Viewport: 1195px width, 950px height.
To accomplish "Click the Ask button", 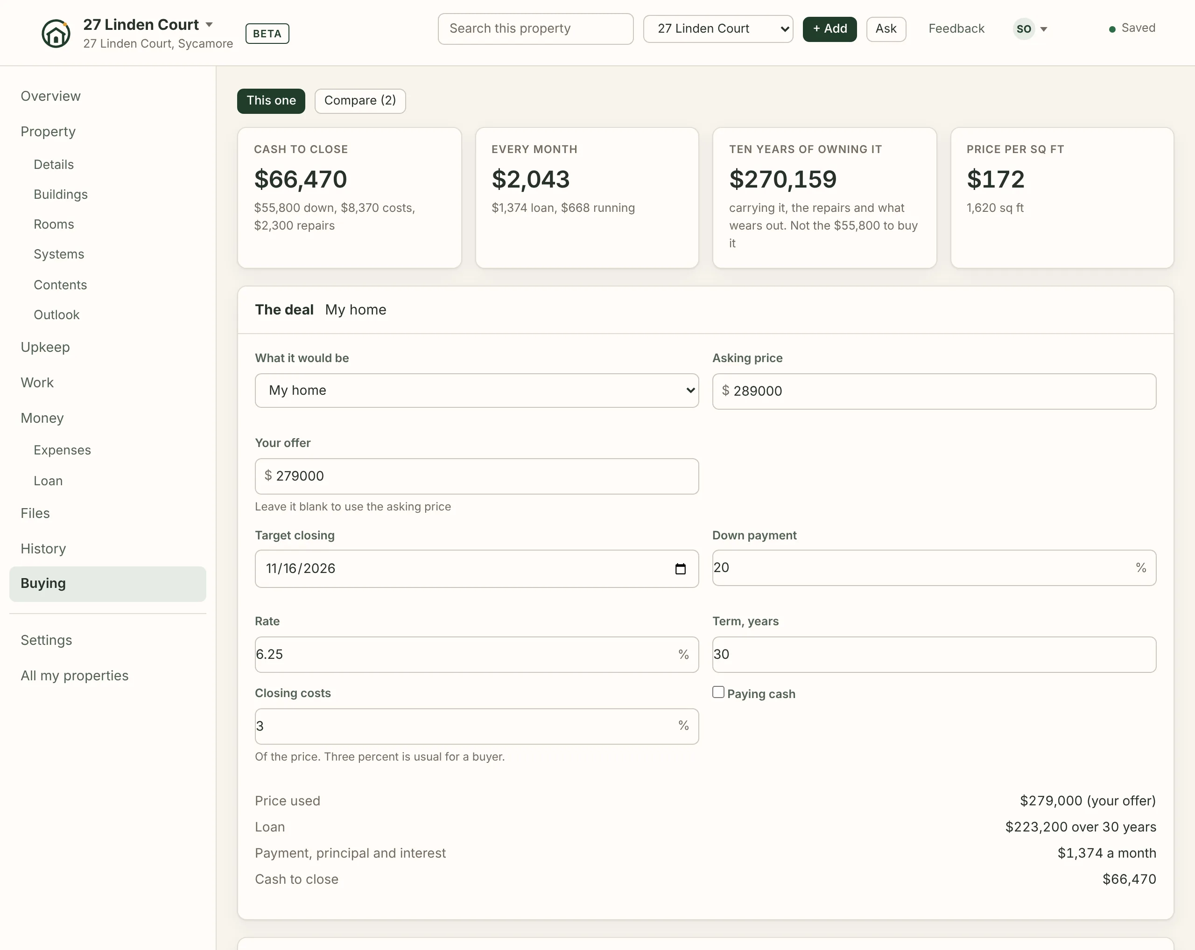I will 886,29.
